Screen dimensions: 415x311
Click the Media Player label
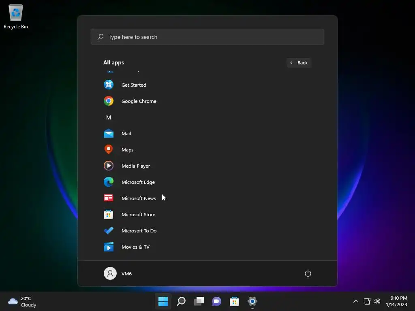(136, 166)
